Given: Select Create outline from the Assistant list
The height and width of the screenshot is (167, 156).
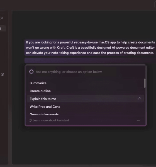Looking at the screenshot, I should pyautogui.click(x=40, y=91).
